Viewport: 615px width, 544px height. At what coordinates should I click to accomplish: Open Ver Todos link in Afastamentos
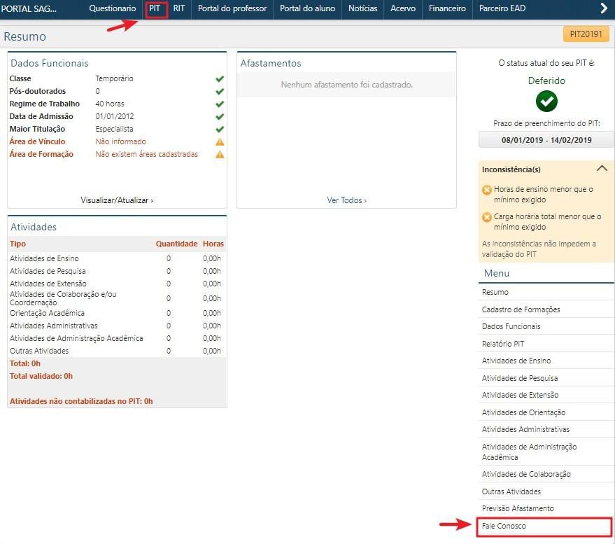(x=346, y=200)
